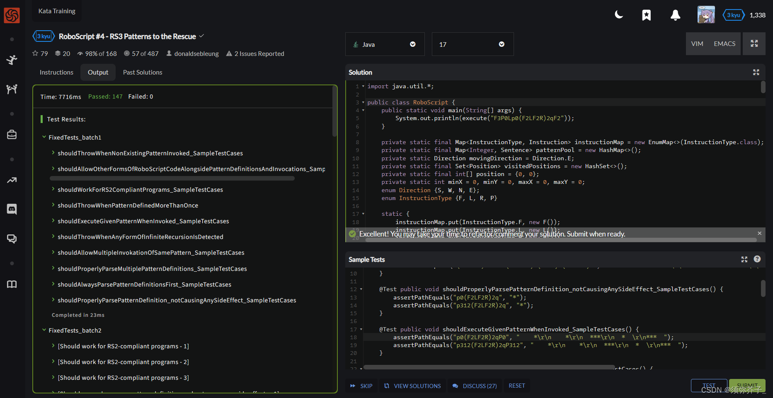Switch to the Past Solutions tab
Viewport: 773px width, 398px height.
pyautogui.click(x=143, y=72)
